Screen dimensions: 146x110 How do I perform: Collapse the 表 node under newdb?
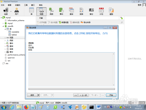point(5,29)
